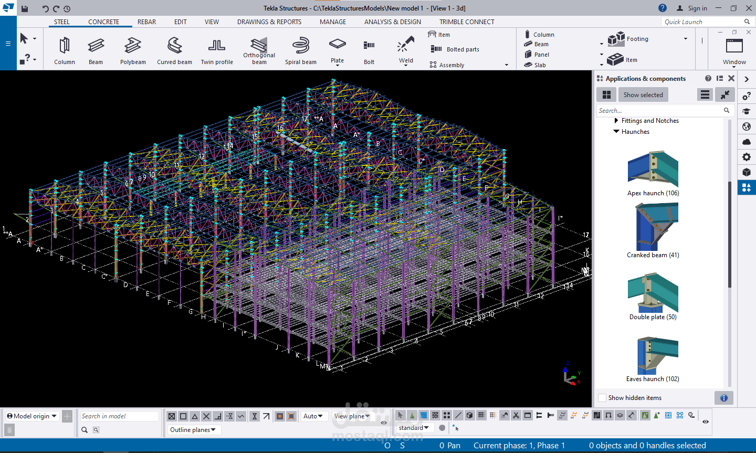Open the Model origin dropdown

pyautogui.click(x=32, y=416)
